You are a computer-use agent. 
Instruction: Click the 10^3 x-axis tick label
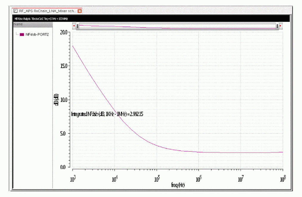pyautogui.click(x=73, y=179)
